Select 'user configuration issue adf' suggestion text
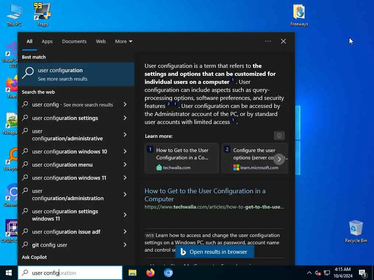This screenshot has height=280, width=374. click(66, 232)
